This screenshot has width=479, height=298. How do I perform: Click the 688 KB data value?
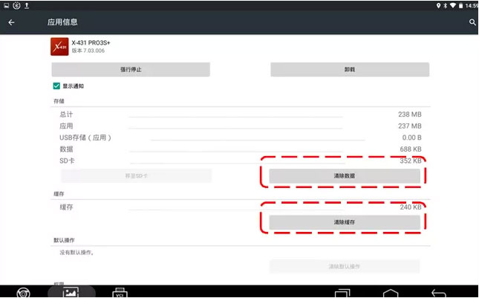pyautogui.click(x=411, y=149)
